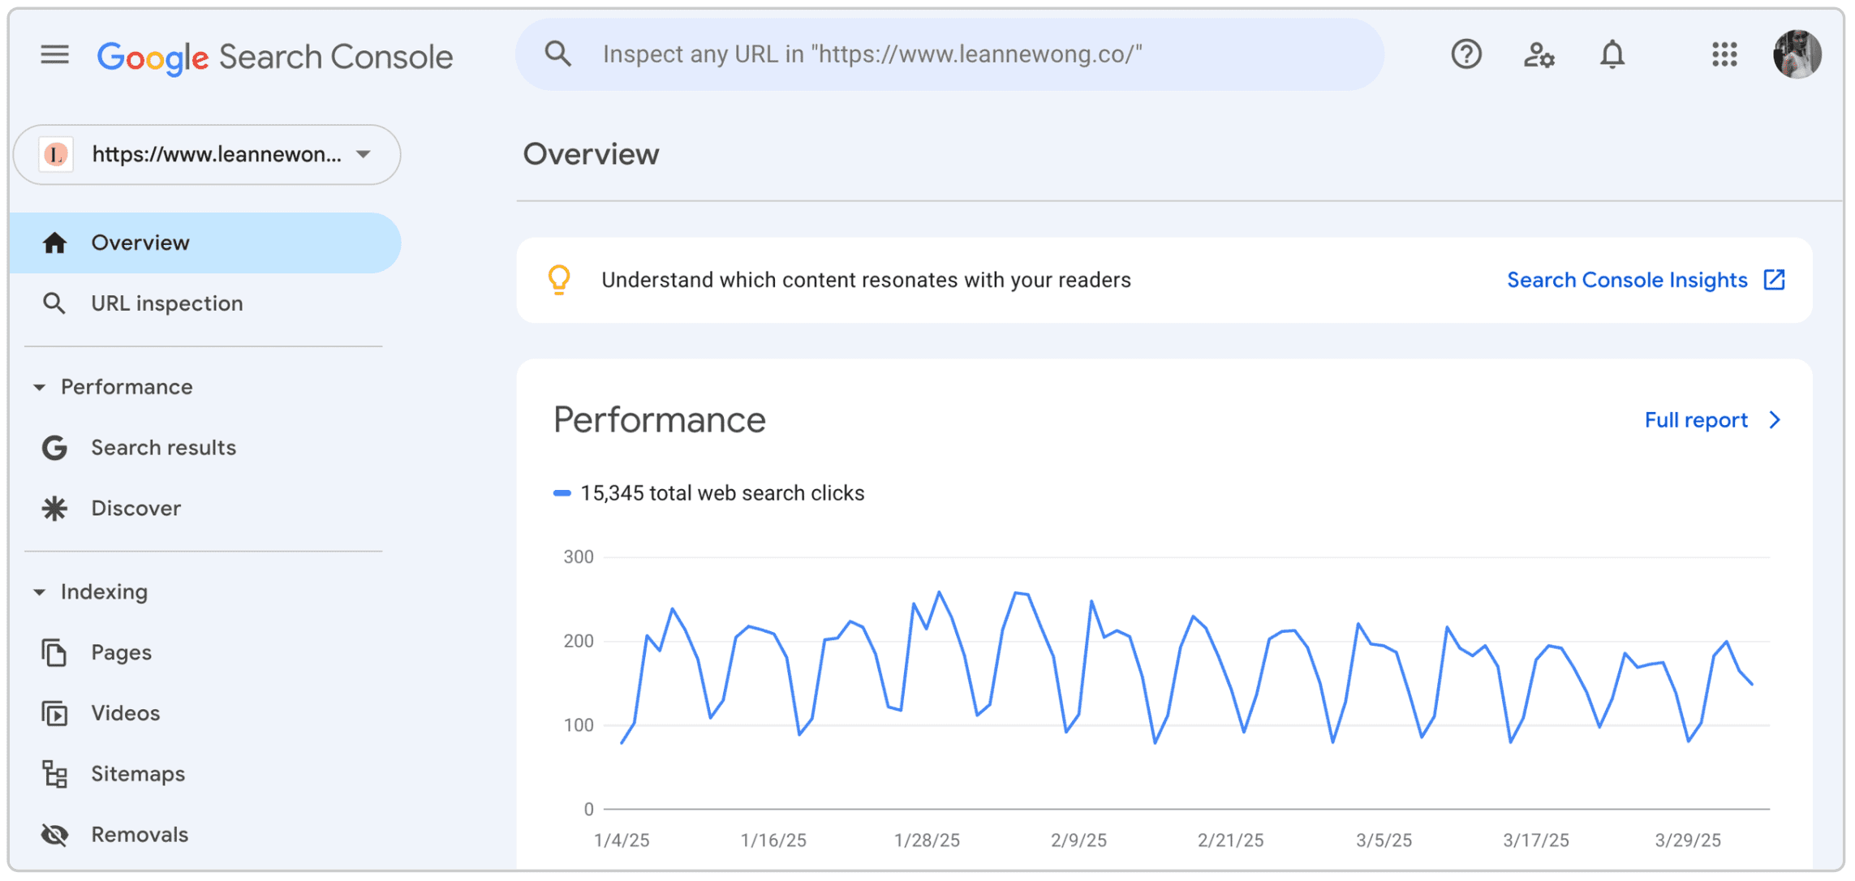Open the URL inspection tool from sidebar

pos(167,303)
